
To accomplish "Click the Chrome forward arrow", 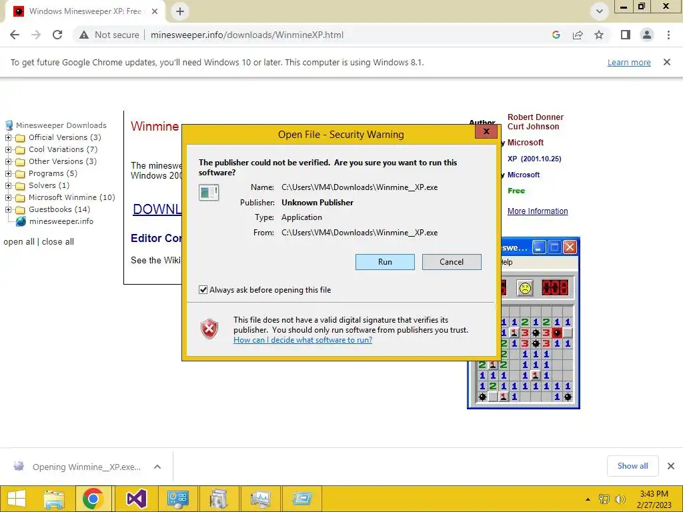I will click(36, 35).
